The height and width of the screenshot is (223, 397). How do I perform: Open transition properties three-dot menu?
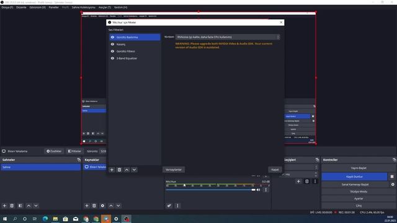click(x=315, y=181)
